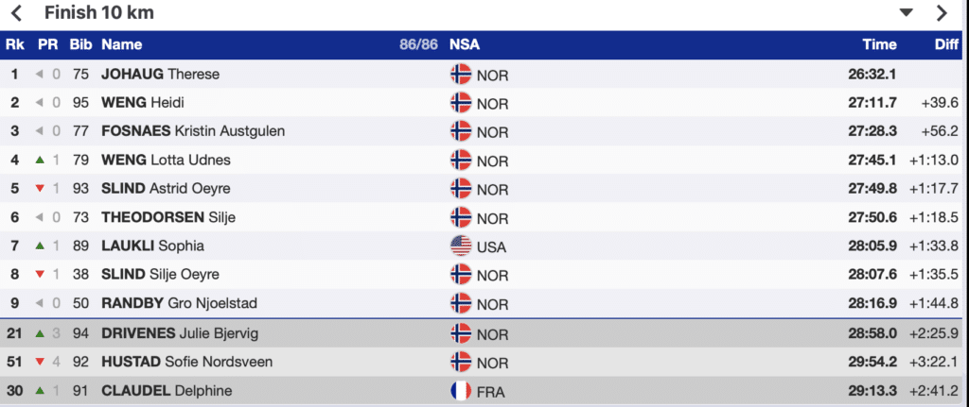Open the Finish 10 km dropdown triangle

(x=906, y=12)
